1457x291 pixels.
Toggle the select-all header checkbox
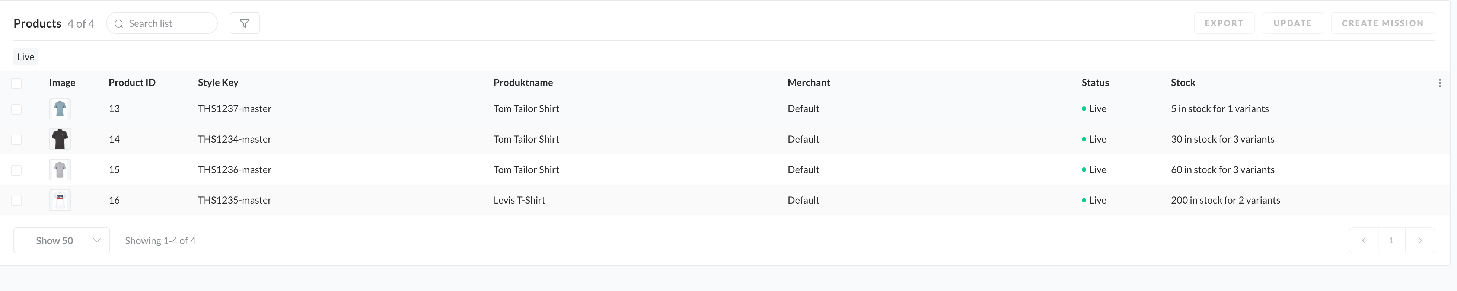point(16,83)
